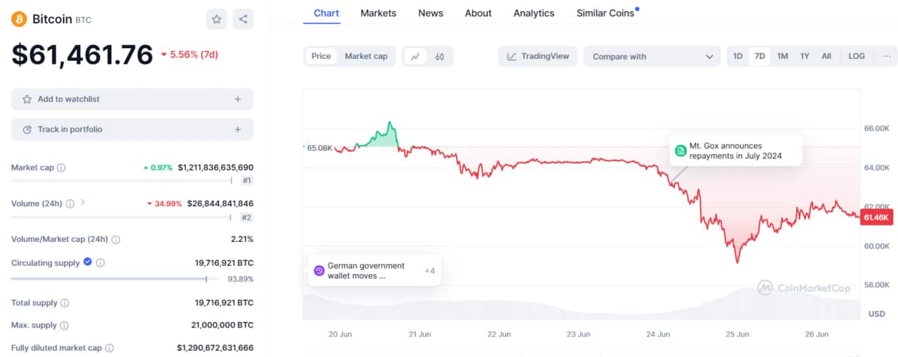Screen dimensions: 898x357
Task: Toggle LOG scale on chart
Action: click(x=857, y=56)
